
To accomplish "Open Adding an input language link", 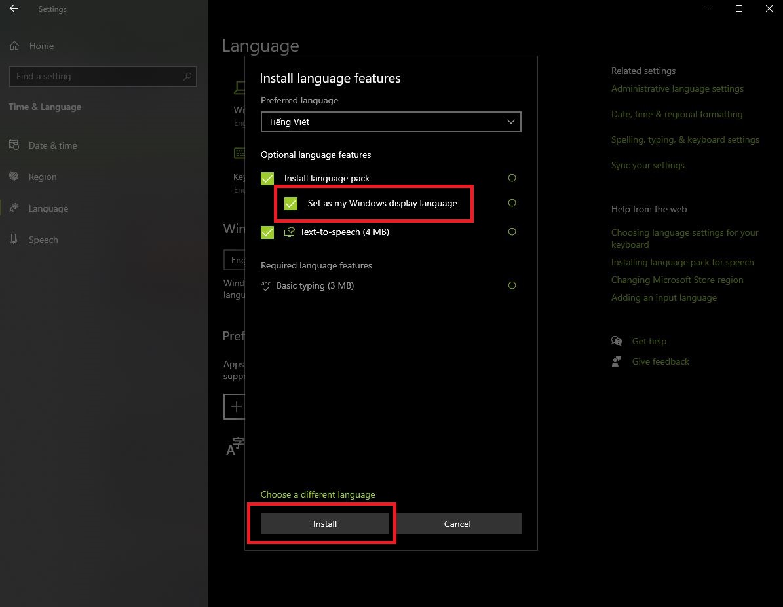I will click(664, 297).
